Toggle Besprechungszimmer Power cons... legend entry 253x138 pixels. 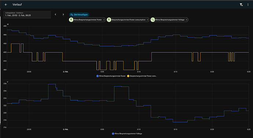tap(142, 76)
